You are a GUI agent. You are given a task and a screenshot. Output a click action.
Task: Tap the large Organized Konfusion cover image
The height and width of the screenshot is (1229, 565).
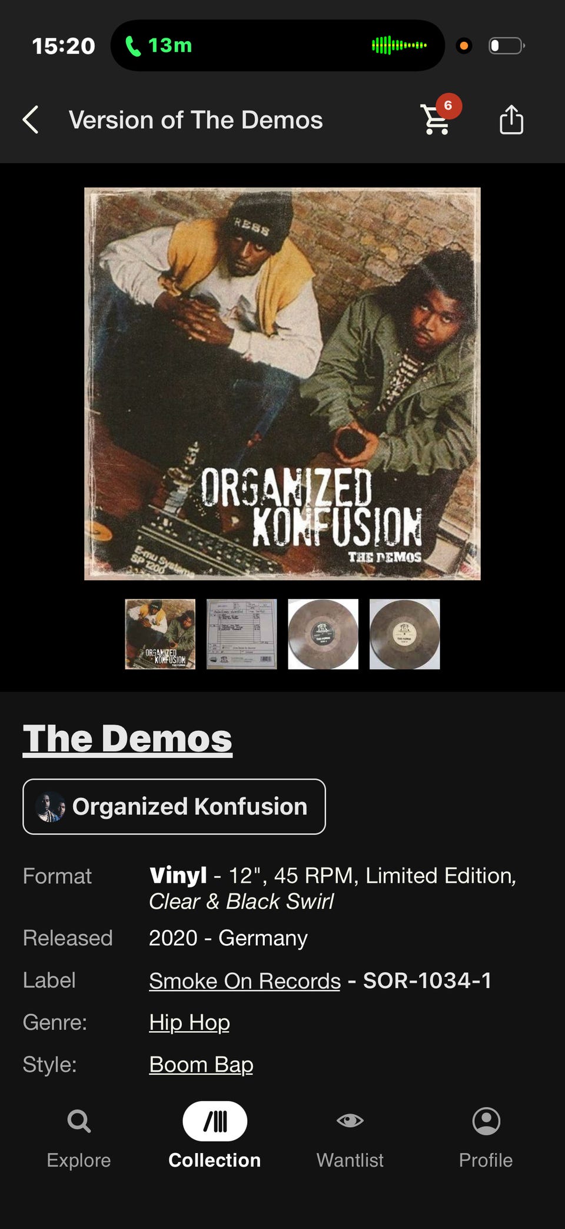[x=282, y=384]
